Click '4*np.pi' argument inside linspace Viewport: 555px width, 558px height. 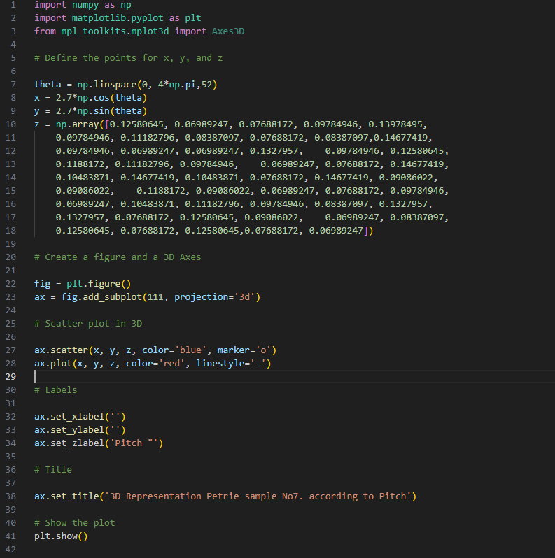[176, 85]
